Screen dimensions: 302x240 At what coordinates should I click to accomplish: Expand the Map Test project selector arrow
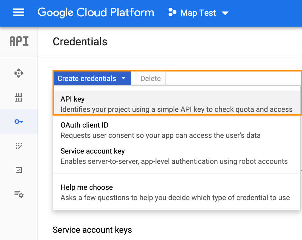coord(225,13)
